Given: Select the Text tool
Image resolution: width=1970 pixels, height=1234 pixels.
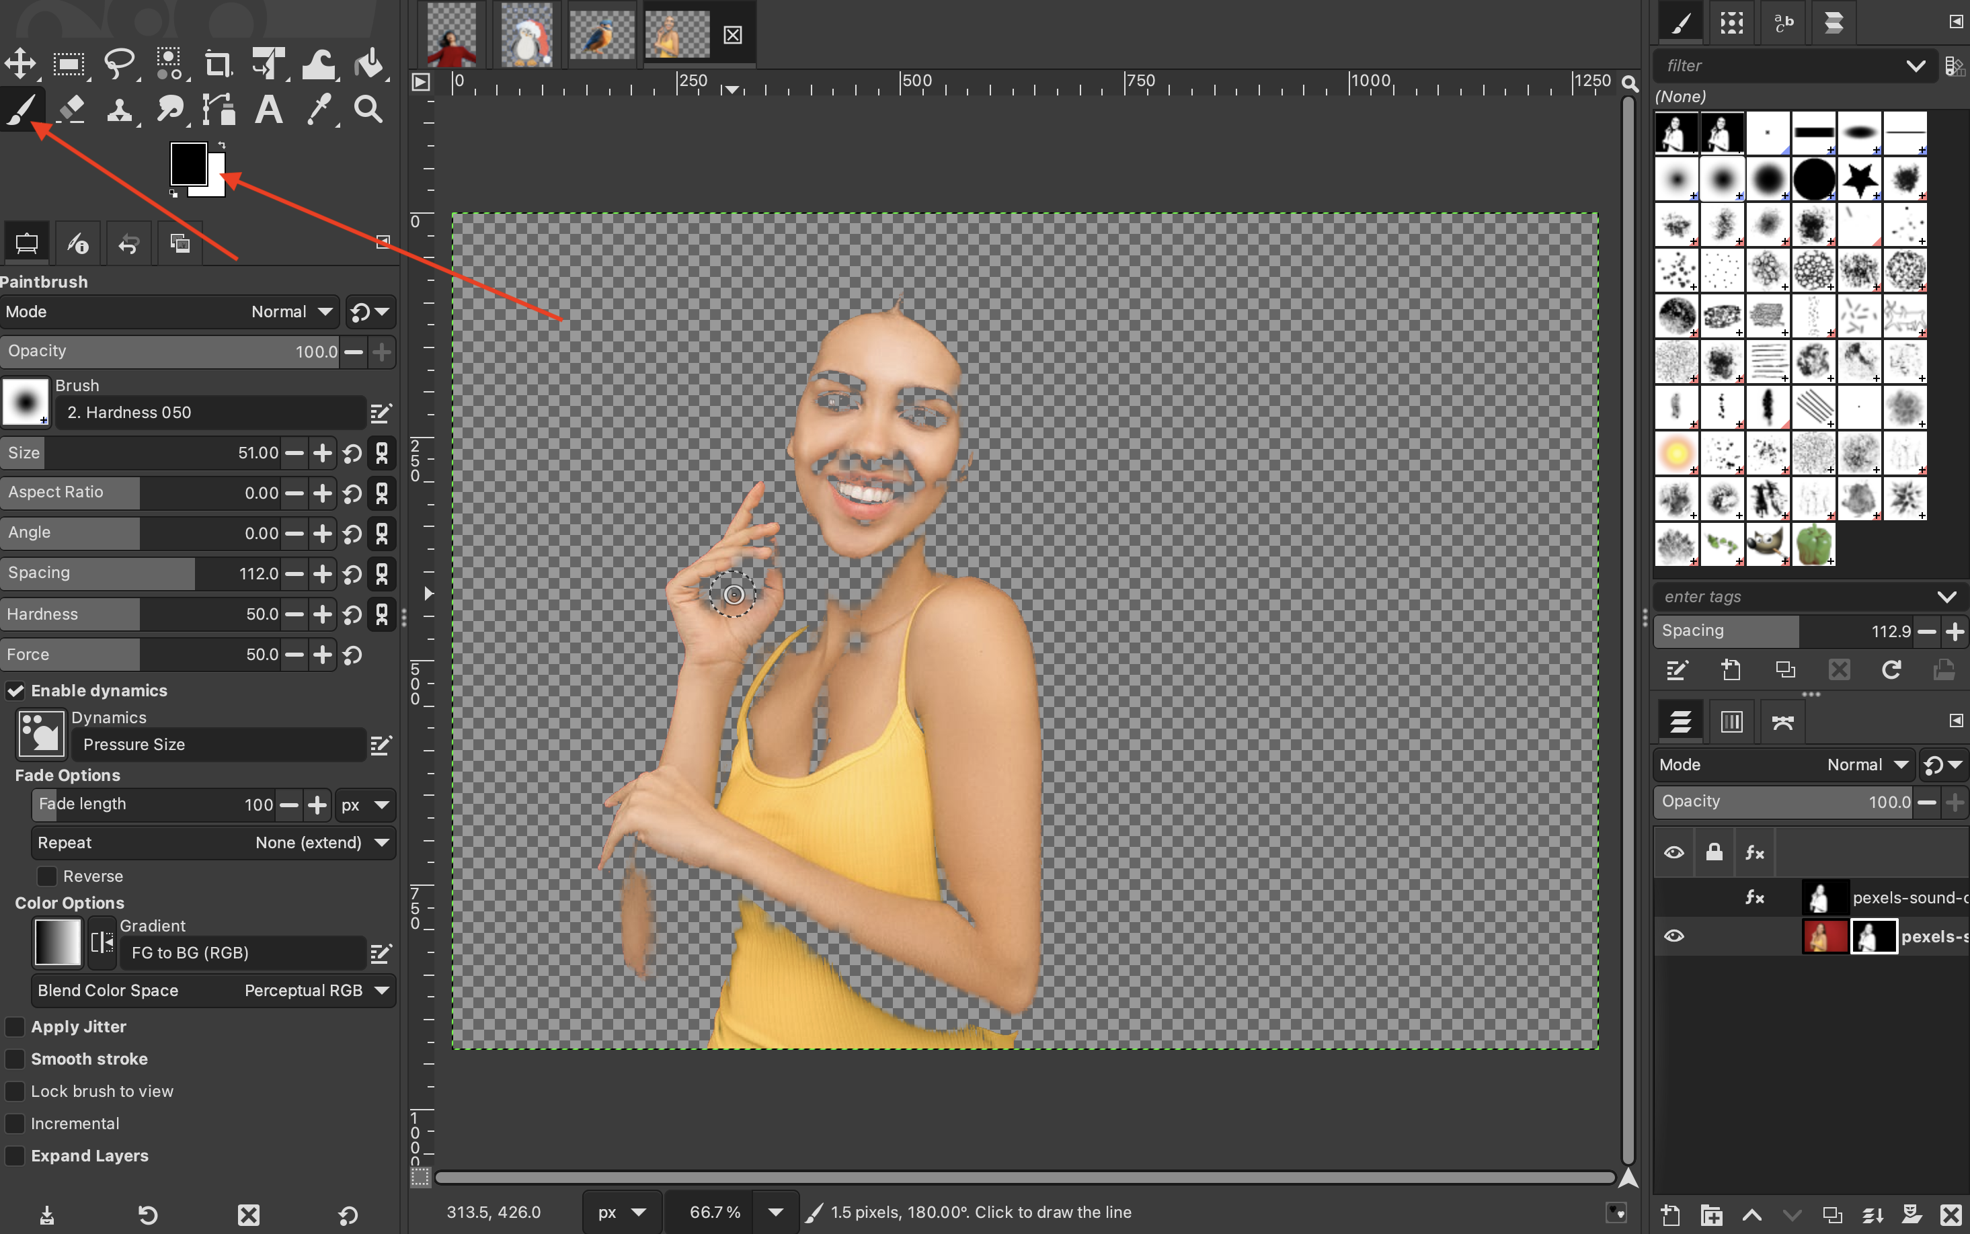Looking at the screenshot, I should (x=268, y=109).
